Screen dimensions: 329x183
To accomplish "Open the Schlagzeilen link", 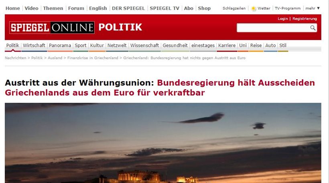I will 234,8.
